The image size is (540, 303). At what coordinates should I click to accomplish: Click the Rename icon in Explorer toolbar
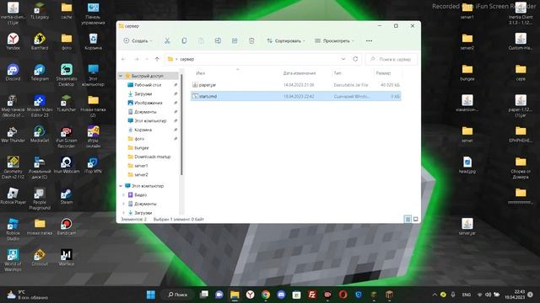(x=218, y=41)
